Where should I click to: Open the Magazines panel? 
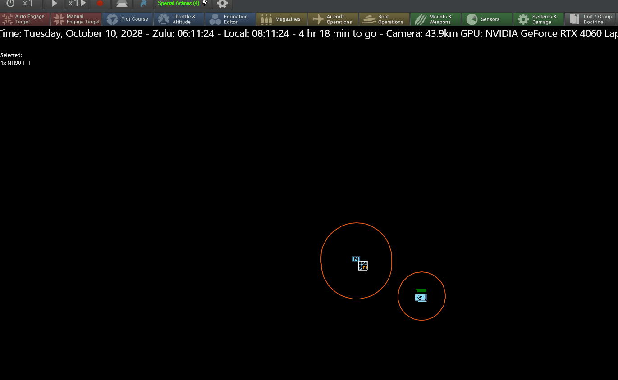point(282,19)
